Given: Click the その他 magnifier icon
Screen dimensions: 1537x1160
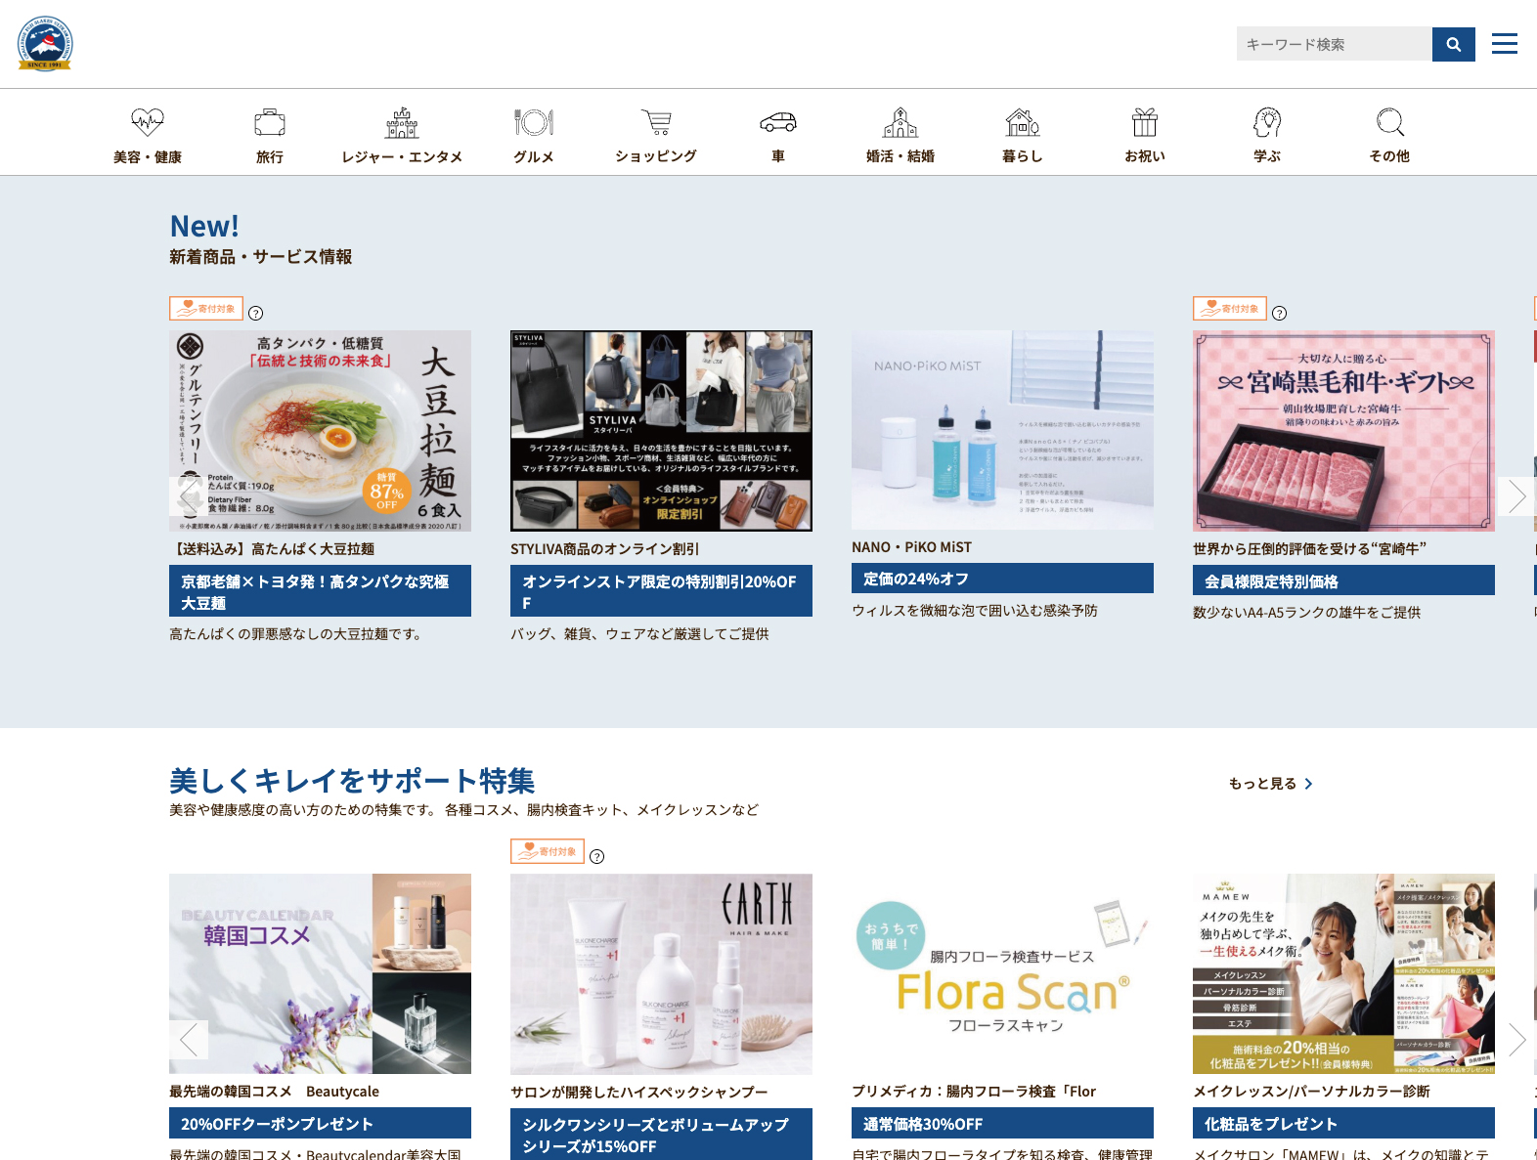Looking at the screenshot, I should [x=1389, y=122].
